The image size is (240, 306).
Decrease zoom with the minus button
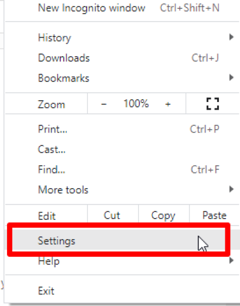tap(104, 104)
